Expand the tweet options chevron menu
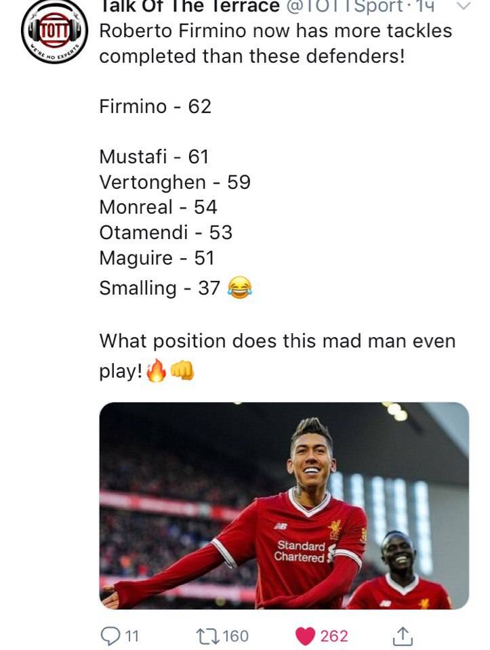The image size is (490, 650). pos(464,6)
